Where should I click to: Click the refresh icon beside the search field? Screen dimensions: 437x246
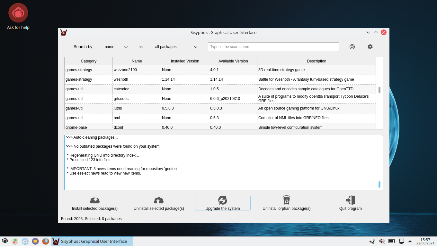(x=352, y=47)
